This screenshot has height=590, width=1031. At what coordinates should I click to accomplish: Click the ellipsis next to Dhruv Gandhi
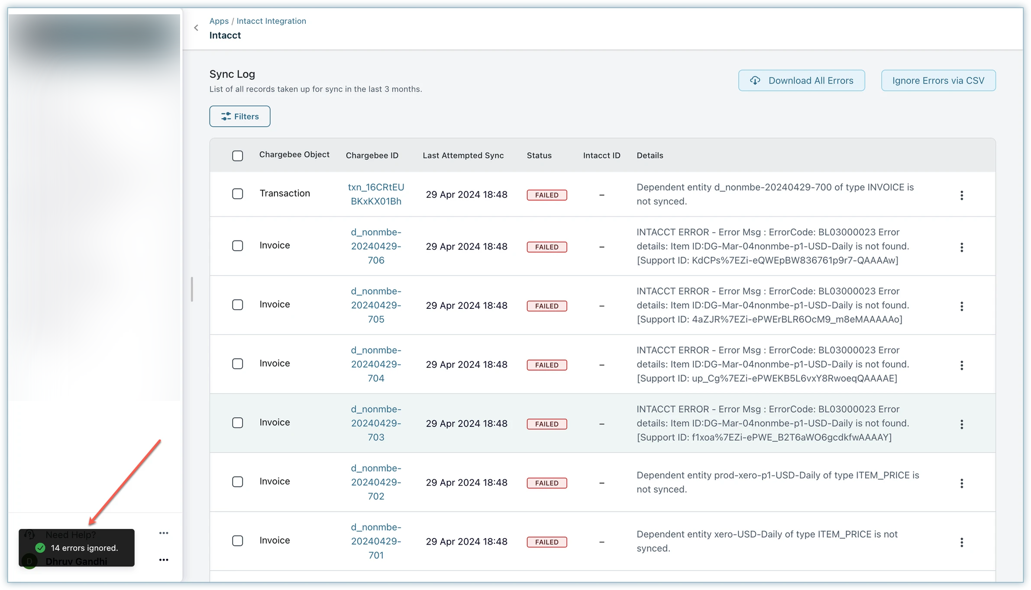point(163,560)
